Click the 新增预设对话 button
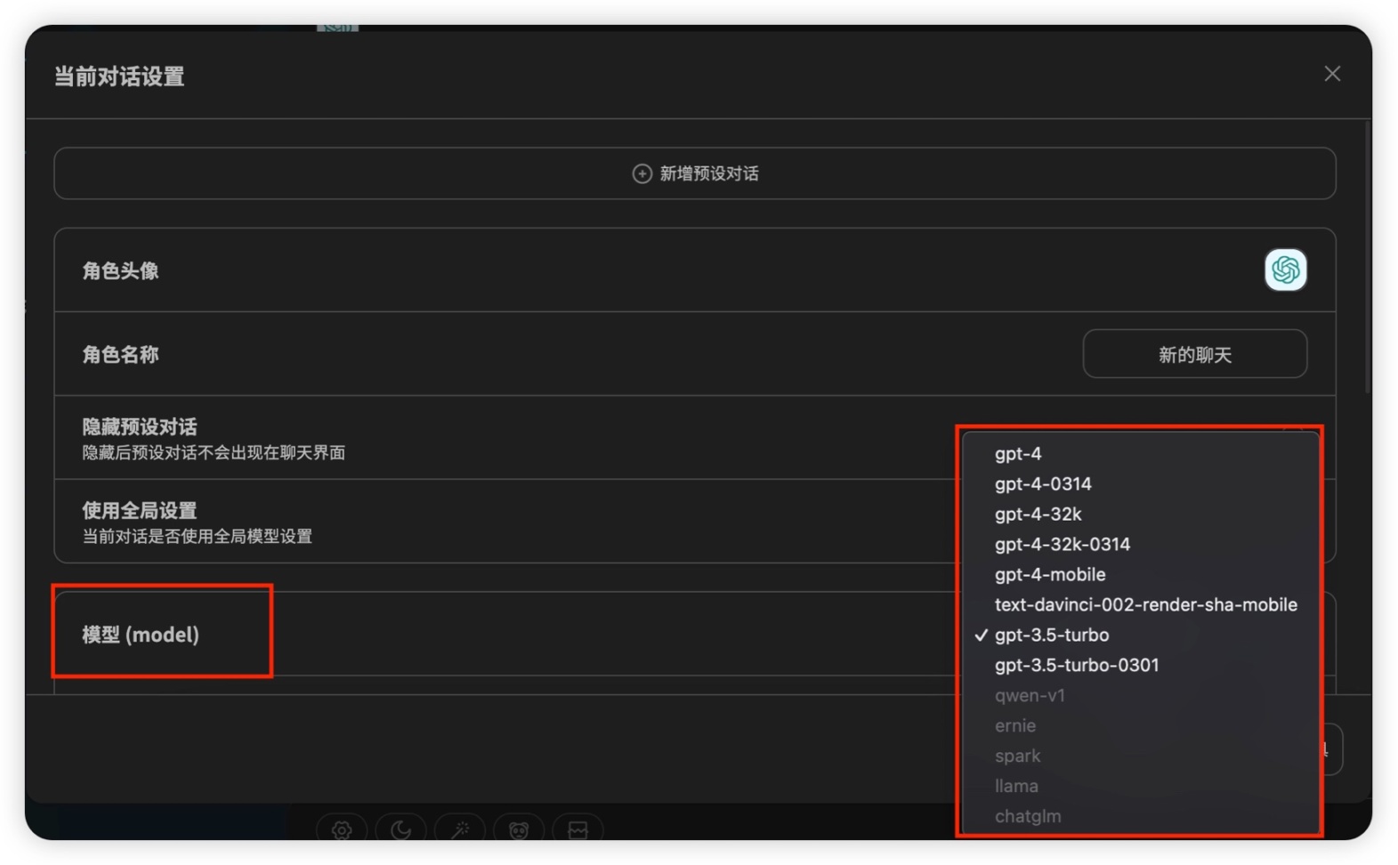Viewport: 1398px width, 865px height. coord(695,174)
